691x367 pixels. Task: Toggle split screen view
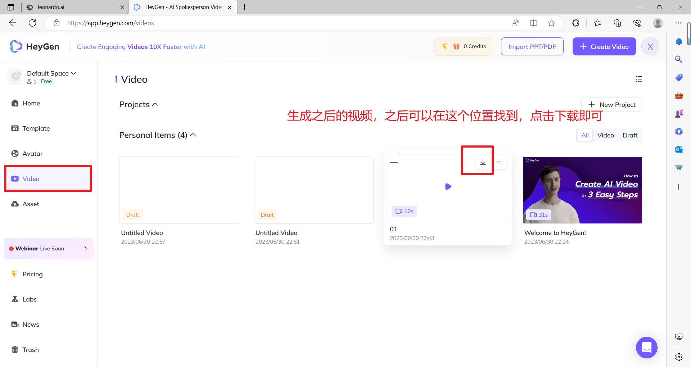(x=534, y=23)
